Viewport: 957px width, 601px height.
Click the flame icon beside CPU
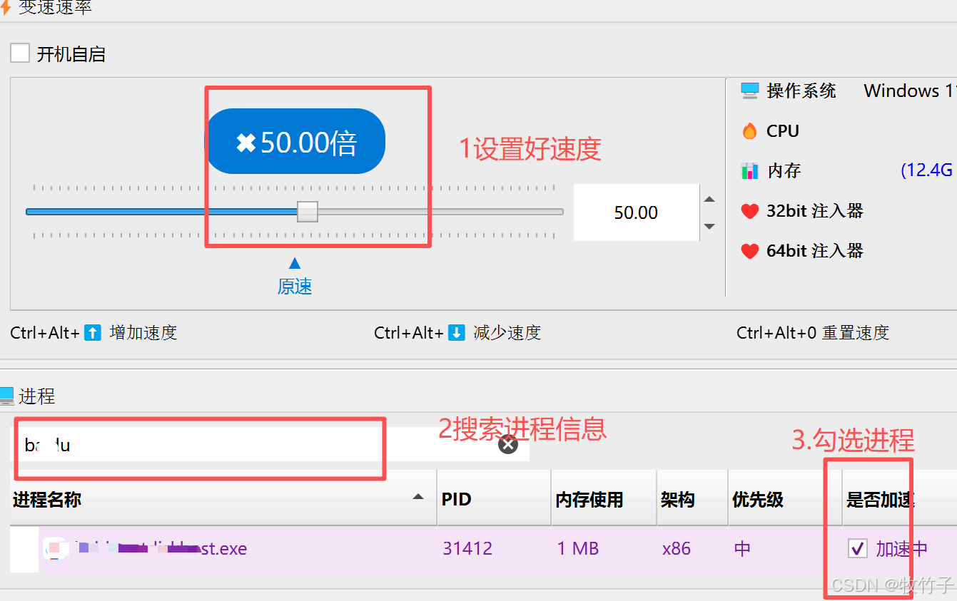tap(749, 130)
